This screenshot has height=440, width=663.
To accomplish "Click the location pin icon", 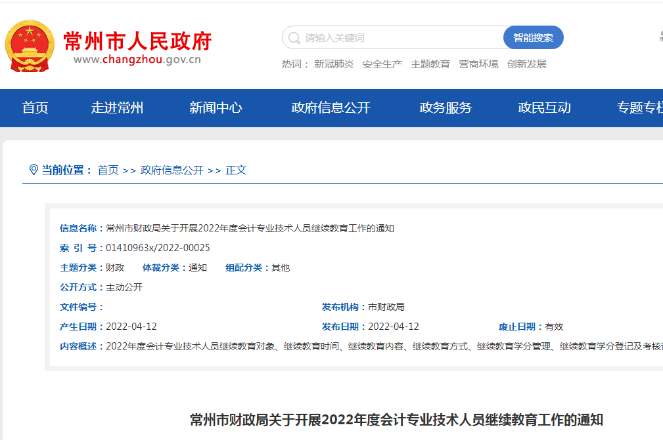I will (34, 170).
